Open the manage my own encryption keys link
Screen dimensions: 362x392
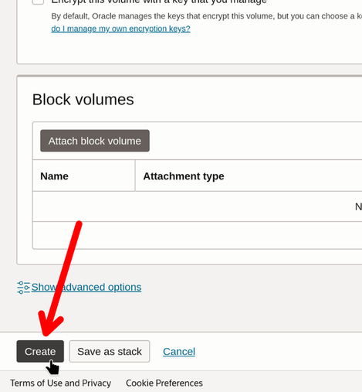click(x=120, y=29)
